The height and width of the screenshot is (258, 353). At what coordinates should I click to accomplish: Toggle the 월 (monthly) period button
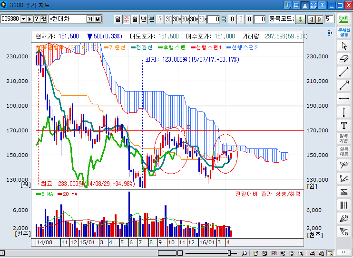pos(135,19)
